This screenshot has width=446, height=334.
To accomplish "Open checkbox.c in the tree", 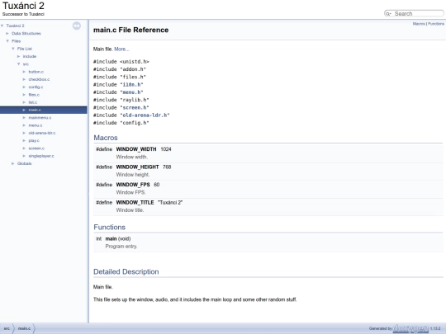I will click(39, 79).
